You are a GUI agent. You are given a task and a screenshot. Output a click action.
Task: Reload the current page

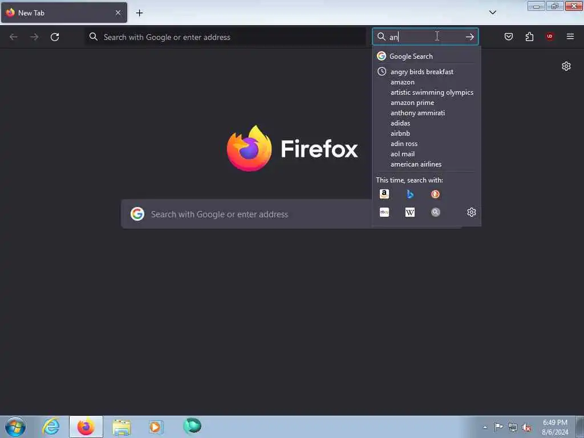point(55,37)
